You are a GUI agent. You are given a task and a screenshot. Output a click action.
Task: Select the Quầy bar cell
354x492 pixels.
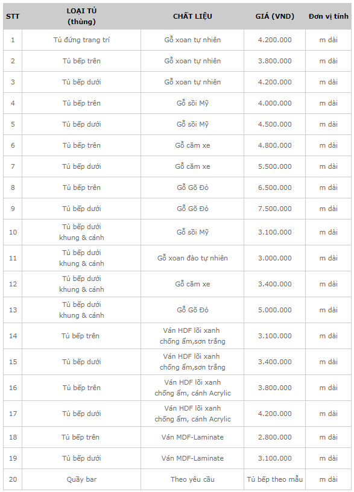pyautogui.click(x=81, y=479)
